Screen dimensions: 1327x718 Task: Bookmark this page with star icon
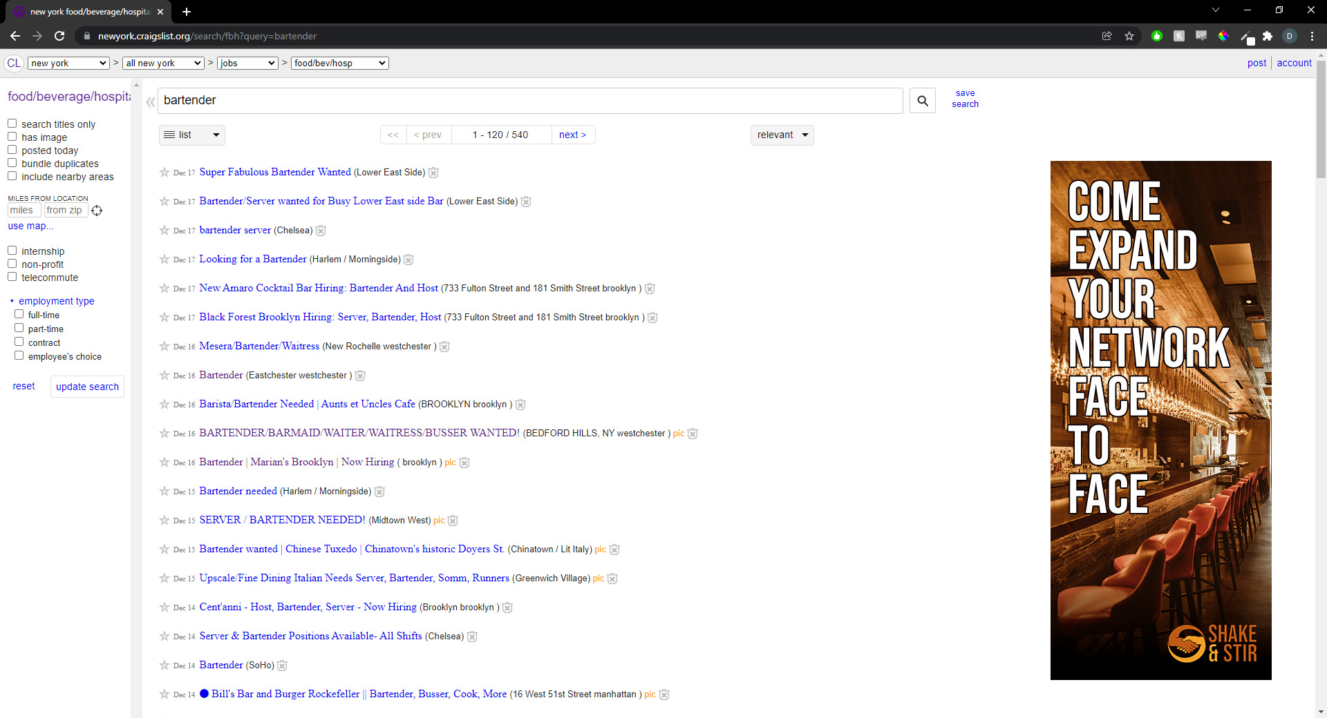1129,36
